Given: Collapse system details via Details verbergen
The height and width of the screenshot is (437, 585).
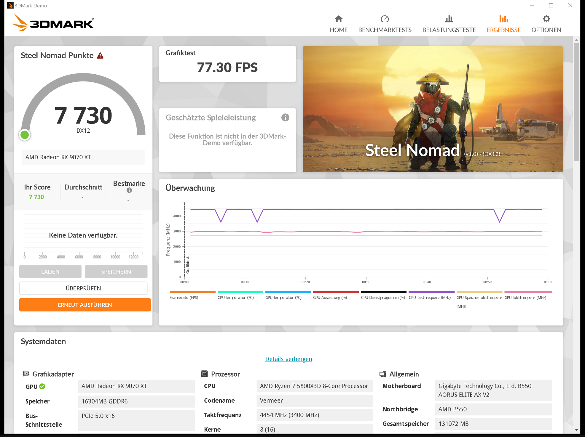Looking at the screenshot, I should [x=288, y=359].
